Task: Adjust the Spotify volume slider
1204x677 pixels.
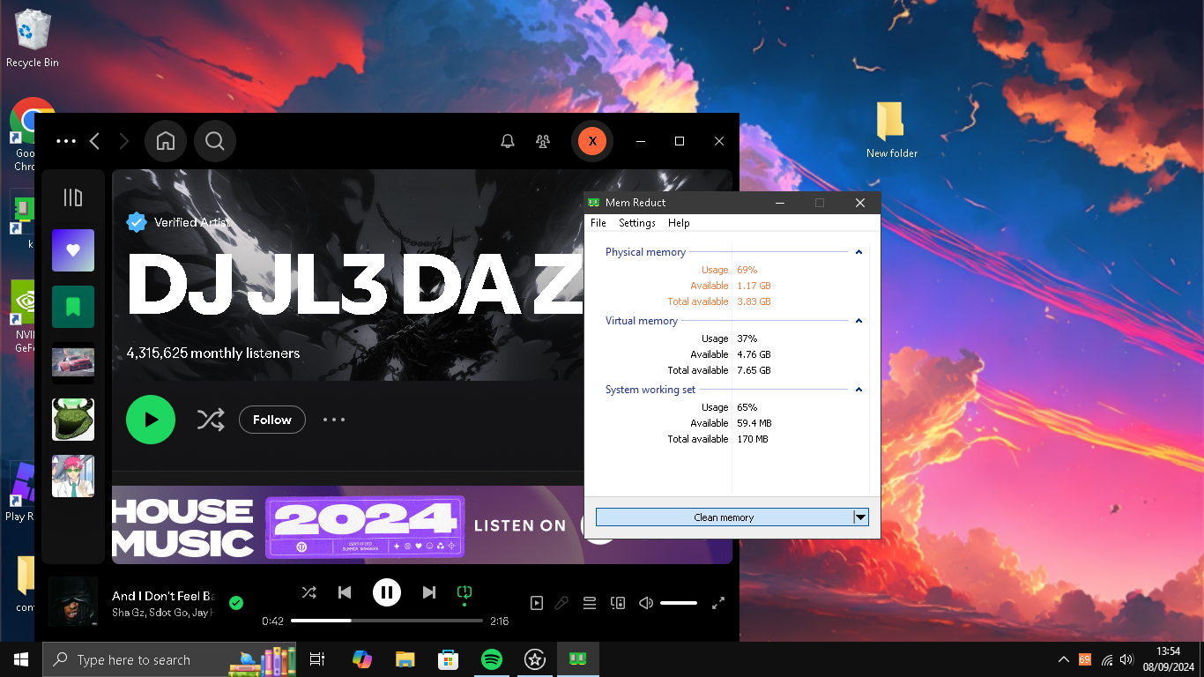Action: coord(679,603)
